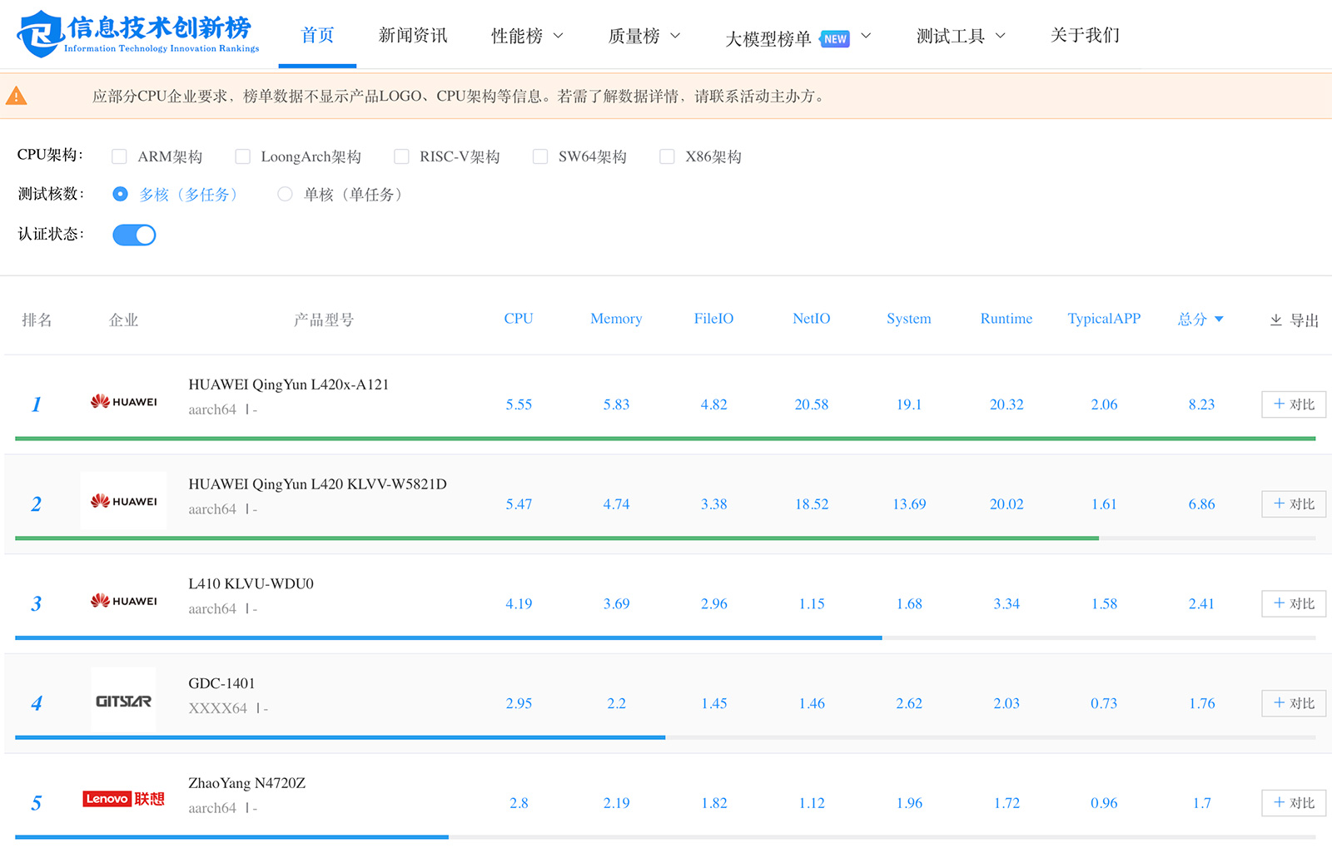This screenshot has width=1332, height=848.
Task: Expand the 性能榜 dropdown menu
Action: point(527,36)
